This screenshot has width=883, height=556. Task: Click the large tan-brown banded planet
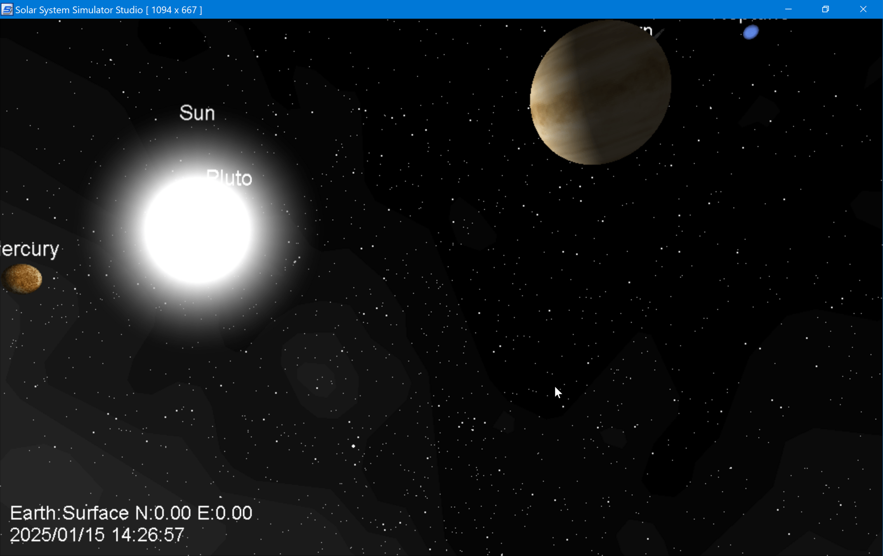[600, 93]
